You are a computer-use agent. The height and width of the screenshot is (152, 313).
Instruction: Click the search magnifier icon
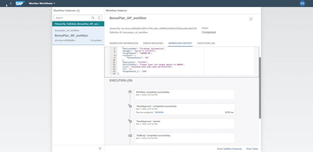click(93, 18)
